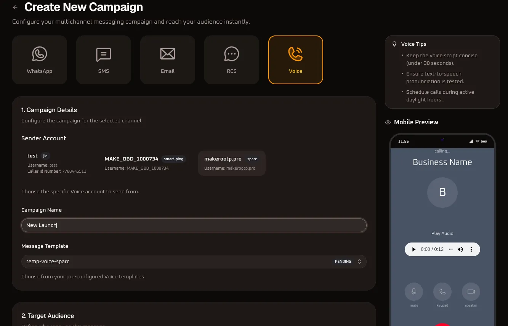Switch to the Email channel tab

pos(168,60)
